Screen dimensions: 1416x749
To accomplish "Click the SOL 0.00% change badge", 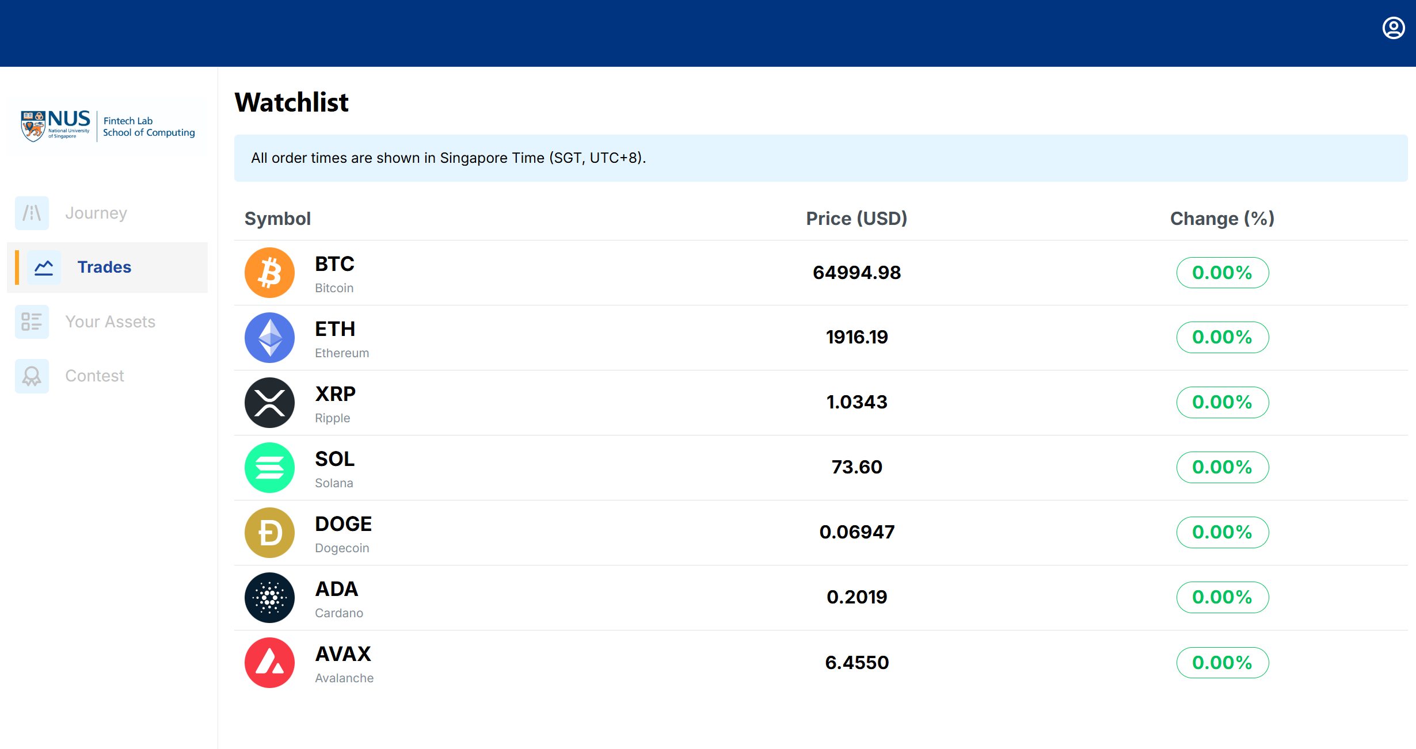I will pyautogui.click(x=1223, y=467).
